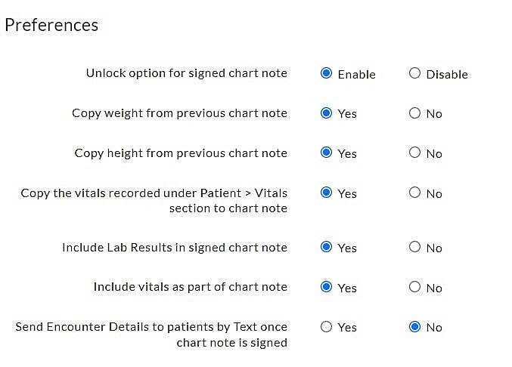Viewport: 512px width, 367px height.
Task: Click the 'Unlock option for signed chart note' label
Action: pyautogui.click(x=186, y=73)
